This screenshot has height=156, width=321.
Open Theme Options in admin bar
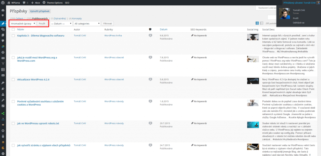point(53,3)
